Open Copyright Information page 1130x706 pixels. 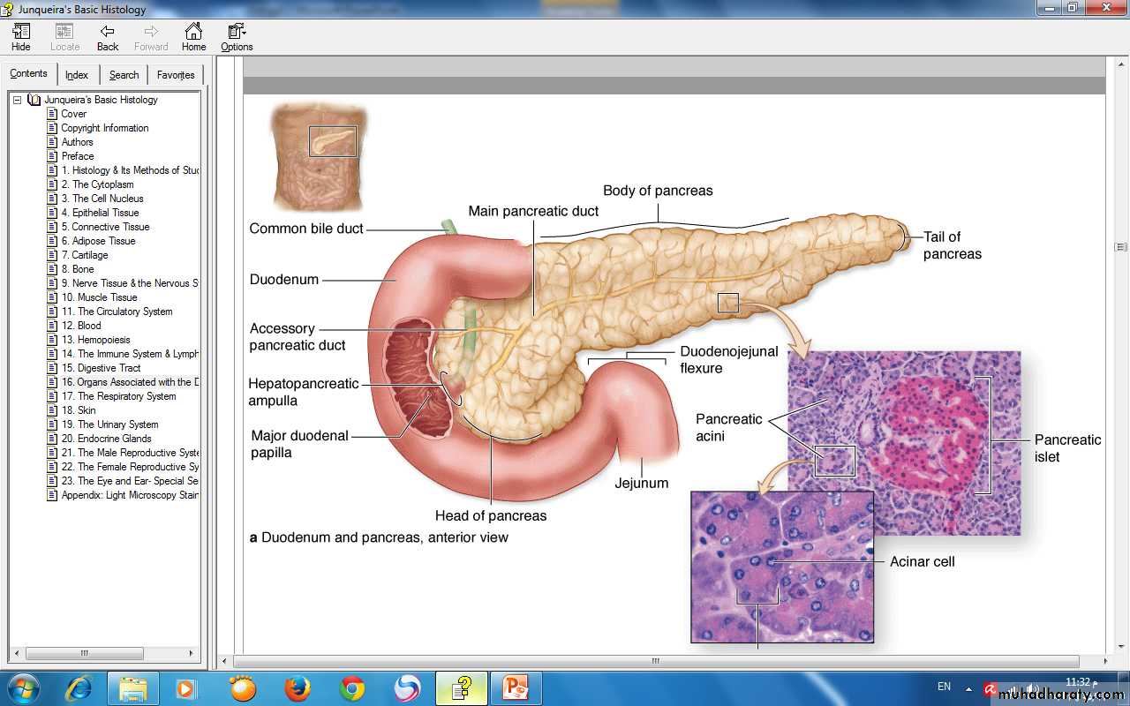click(104, 128)
